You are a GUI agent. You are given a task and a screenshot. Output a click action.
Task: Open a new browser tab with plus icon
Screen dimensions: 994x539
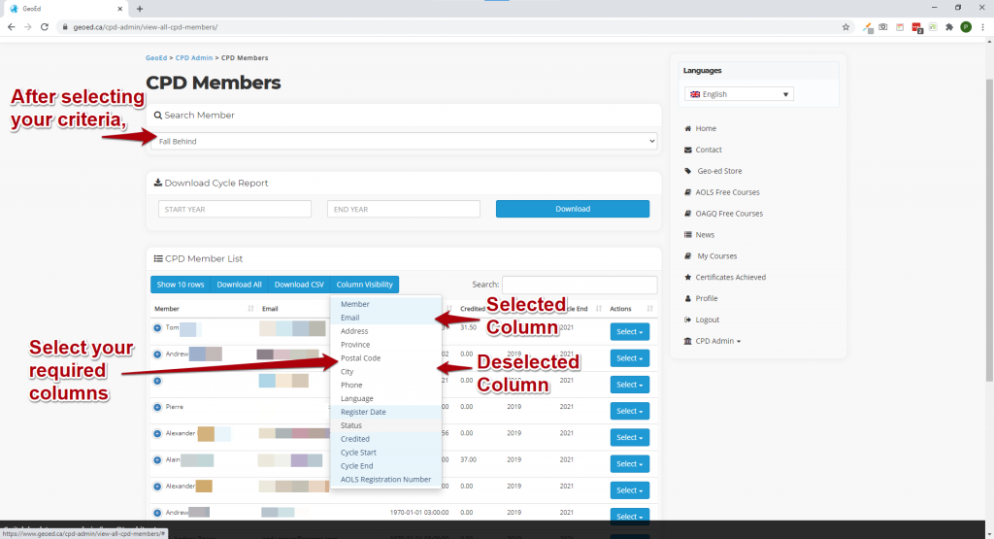[140, 8]
